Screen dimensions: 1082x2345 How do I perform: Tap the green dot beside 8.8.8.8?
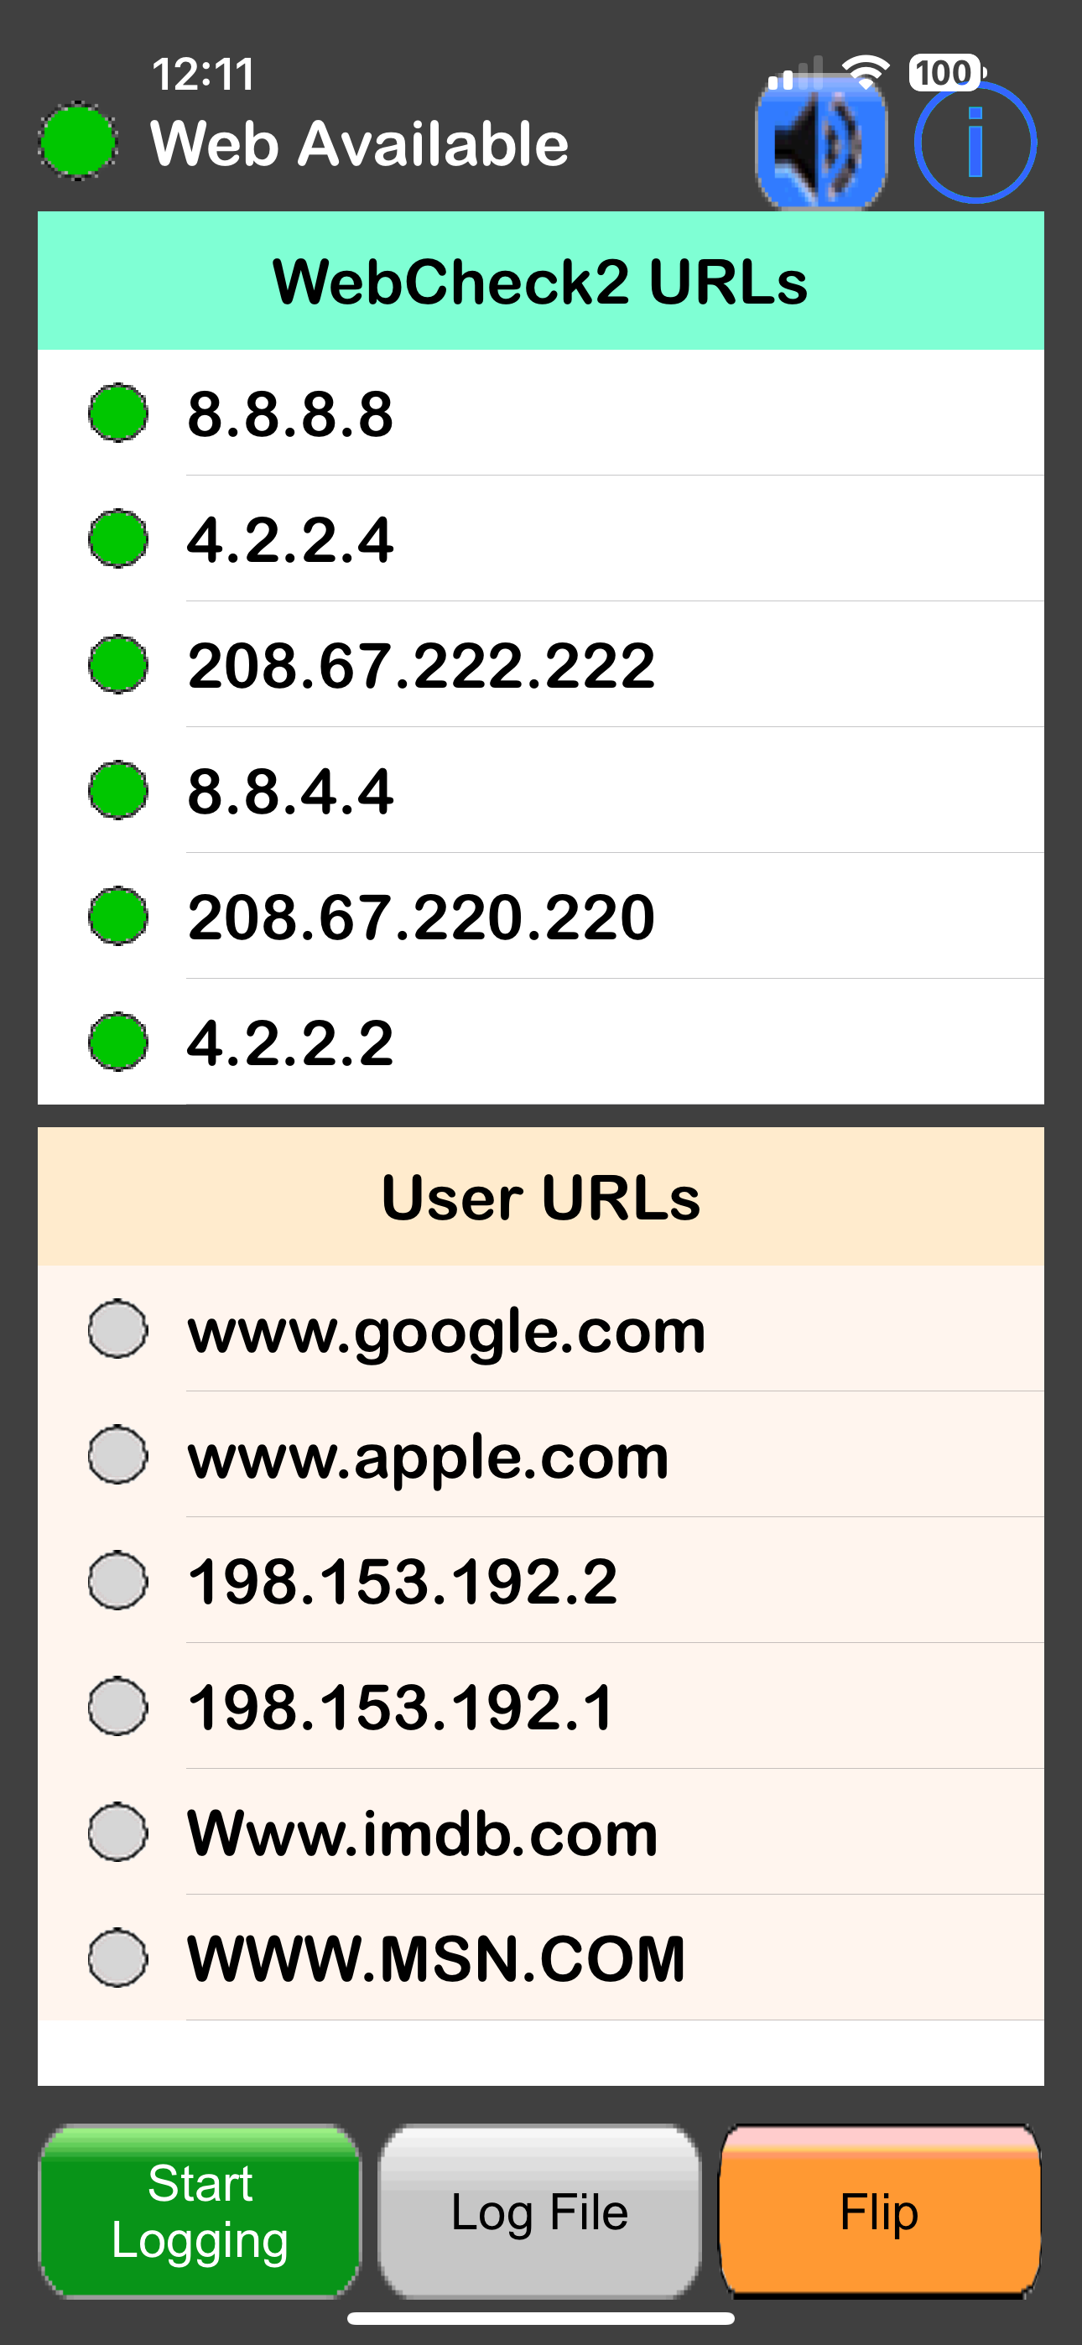(118, 413)
